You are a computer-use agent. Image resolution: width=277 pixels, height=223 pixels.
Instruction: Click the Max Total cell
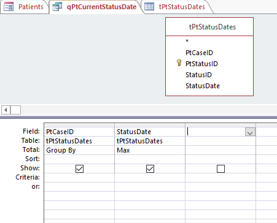click(x=150, y=150)
